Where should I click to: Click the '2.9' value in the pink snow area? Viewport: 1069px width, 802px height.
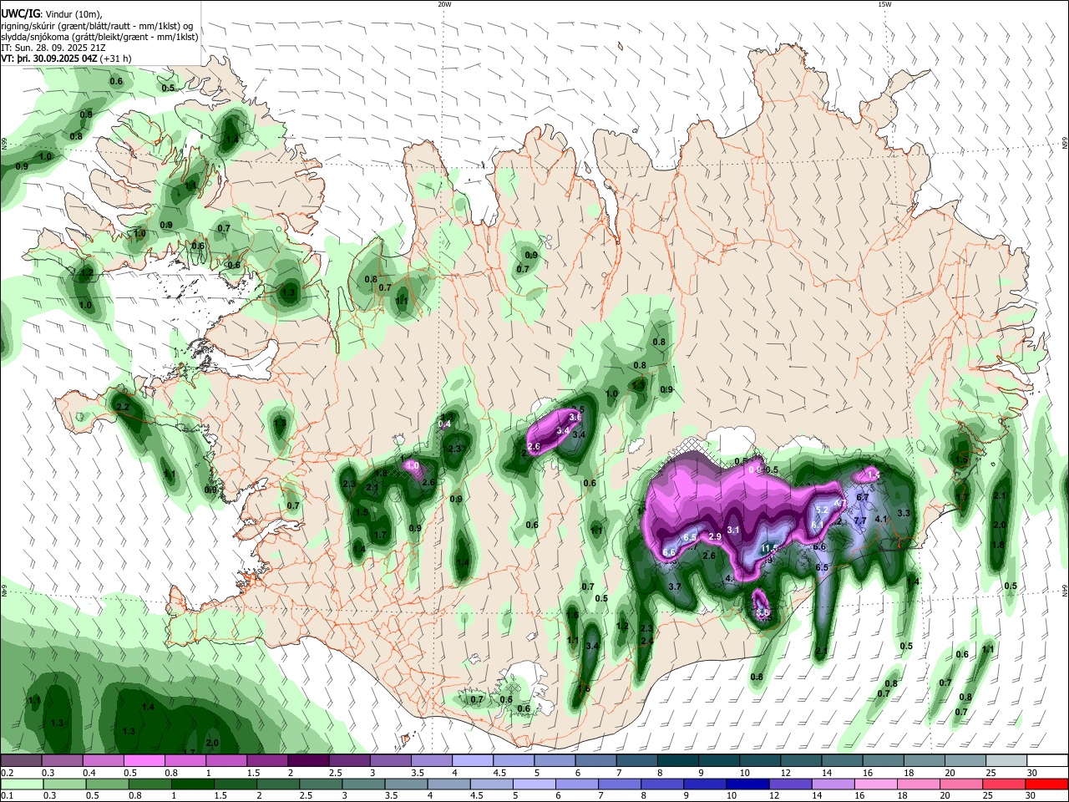(x=714, y=536)
